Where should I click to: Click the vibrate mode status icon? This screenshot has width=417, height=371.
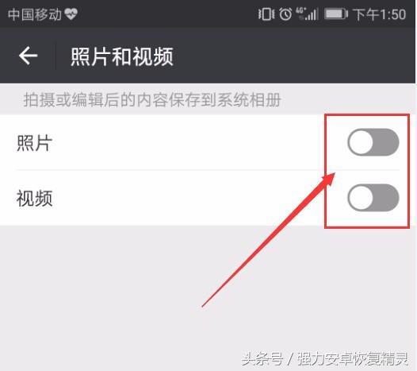(266, 14)
